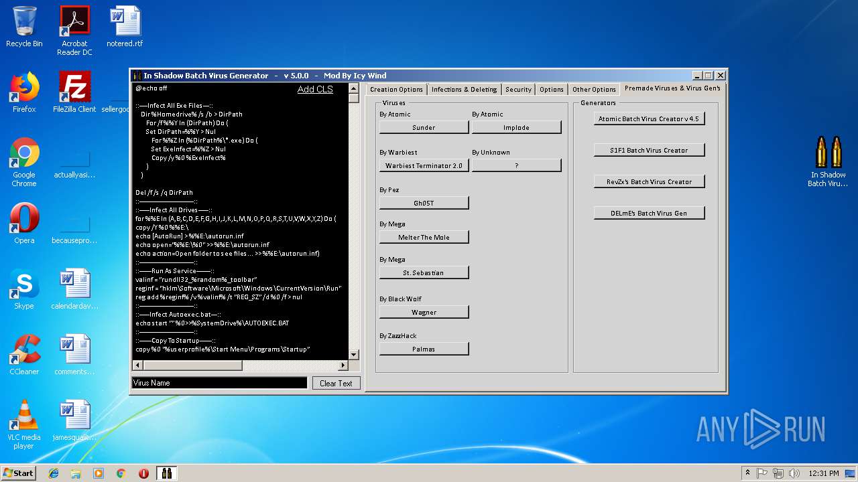Open jamesqualit document icon

(x=74, y=420)
